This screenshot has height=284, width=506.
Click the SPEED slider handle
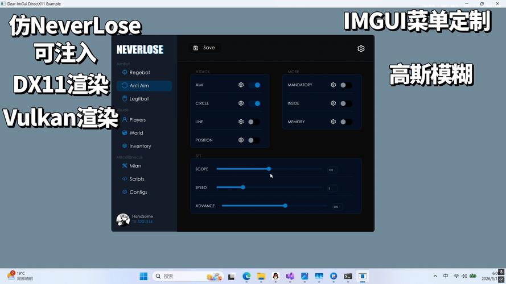(243, 187)
